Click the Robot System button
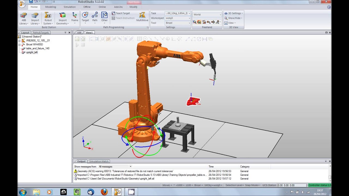 click(x=48, y=19)
